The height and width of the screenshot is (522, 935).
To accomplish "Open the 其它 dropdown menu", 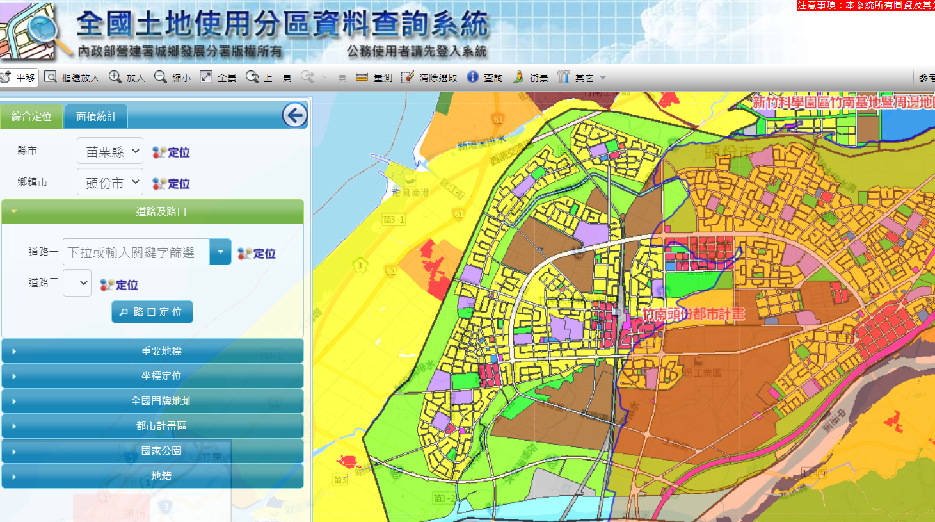I will click(582, 77).
